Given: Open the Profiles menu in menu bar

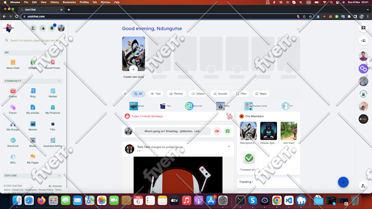Looking at the screenshot, I should pyautogui.click(x=84, y=2).
